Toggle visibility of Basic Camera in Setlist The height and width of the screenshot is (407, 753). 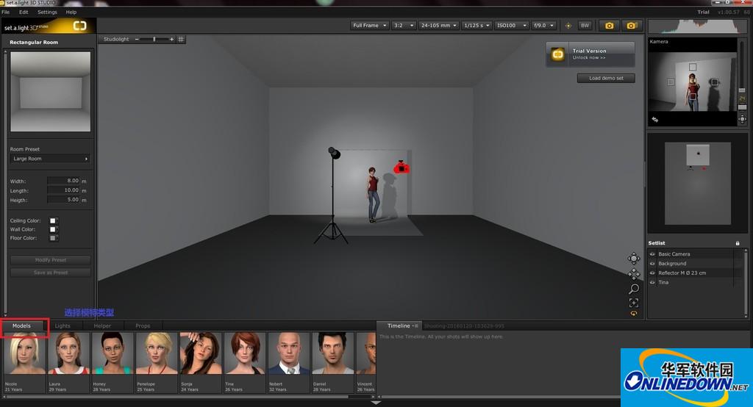[x=652, y=254]
